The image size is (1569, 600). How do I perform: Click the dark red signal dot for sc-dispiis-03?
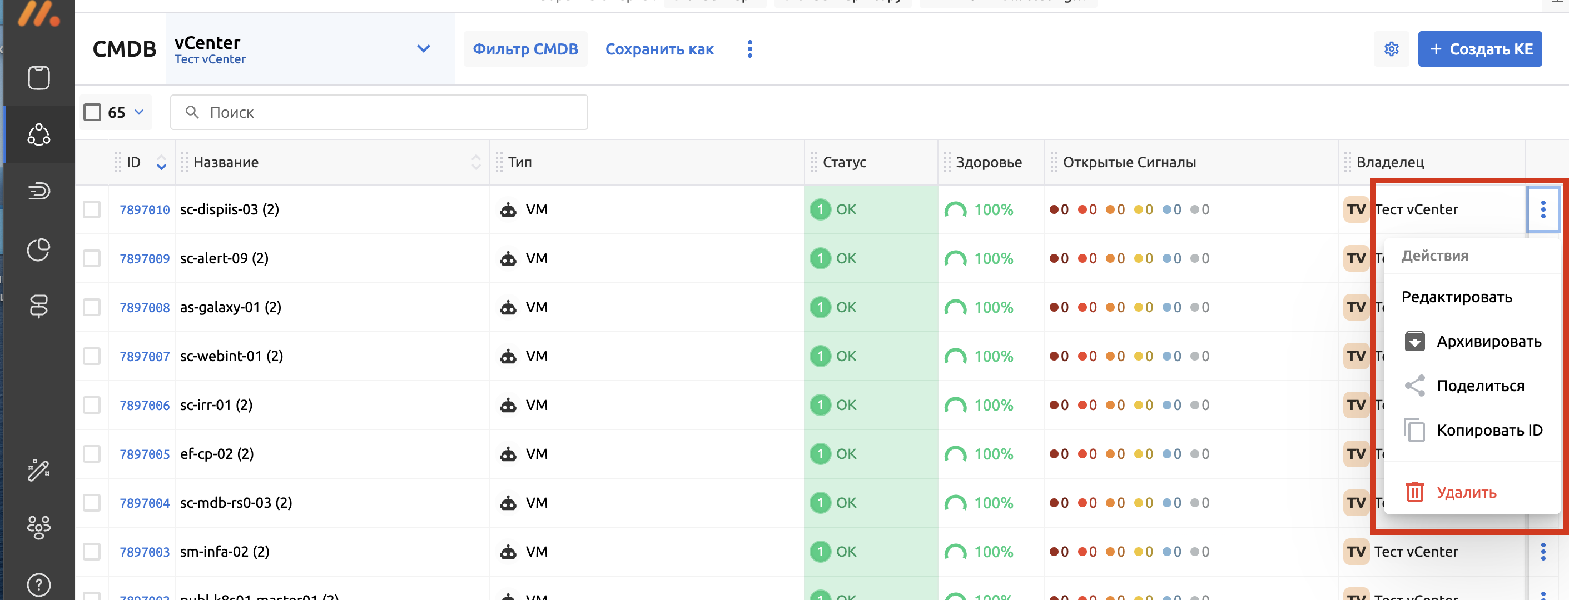[x=1054, y=209]
